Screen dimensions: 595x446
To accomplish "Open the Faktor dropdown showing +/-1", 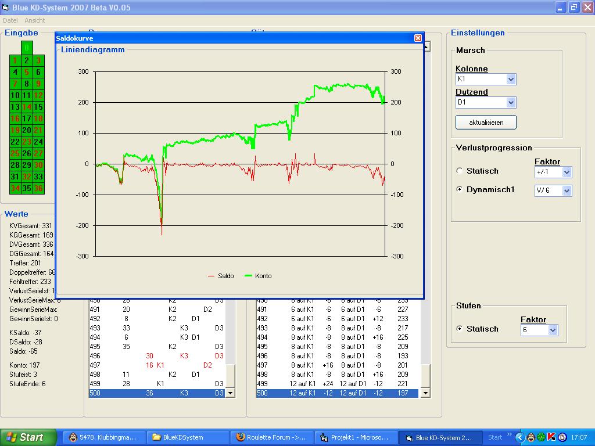I will pyautogui.click(x=567, y=172).
